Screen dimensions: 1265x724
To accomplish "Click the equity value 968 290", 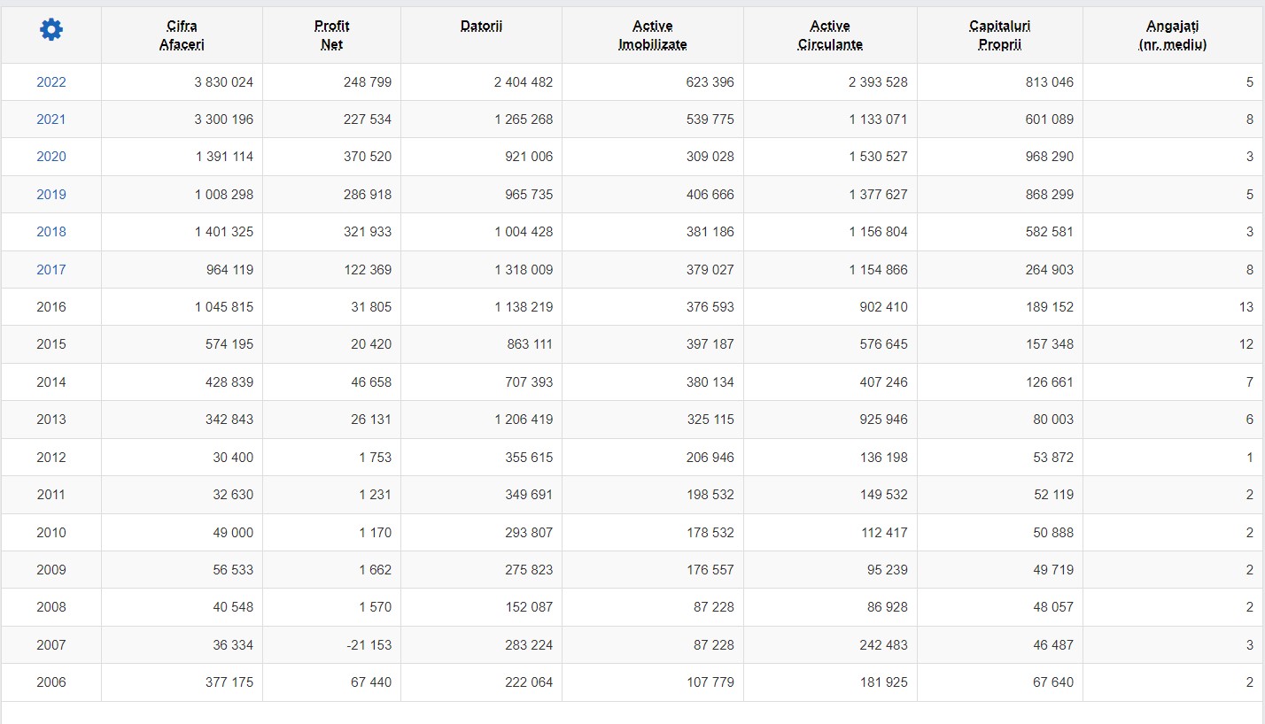I will coord(1050,157).
